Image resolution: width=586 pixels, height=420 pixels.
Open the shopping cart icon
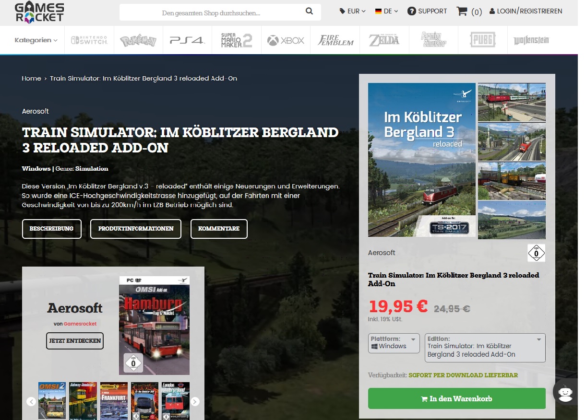point(462,11)
